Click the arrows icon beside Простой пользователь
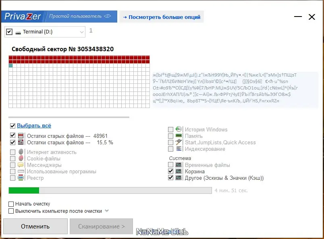324x239 pixels. coord(108,16)
